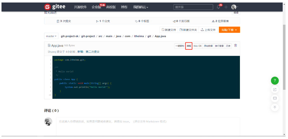Click the plus create icon
The height and width of the screenshot is (139, 288).
[x=226, y=7]
